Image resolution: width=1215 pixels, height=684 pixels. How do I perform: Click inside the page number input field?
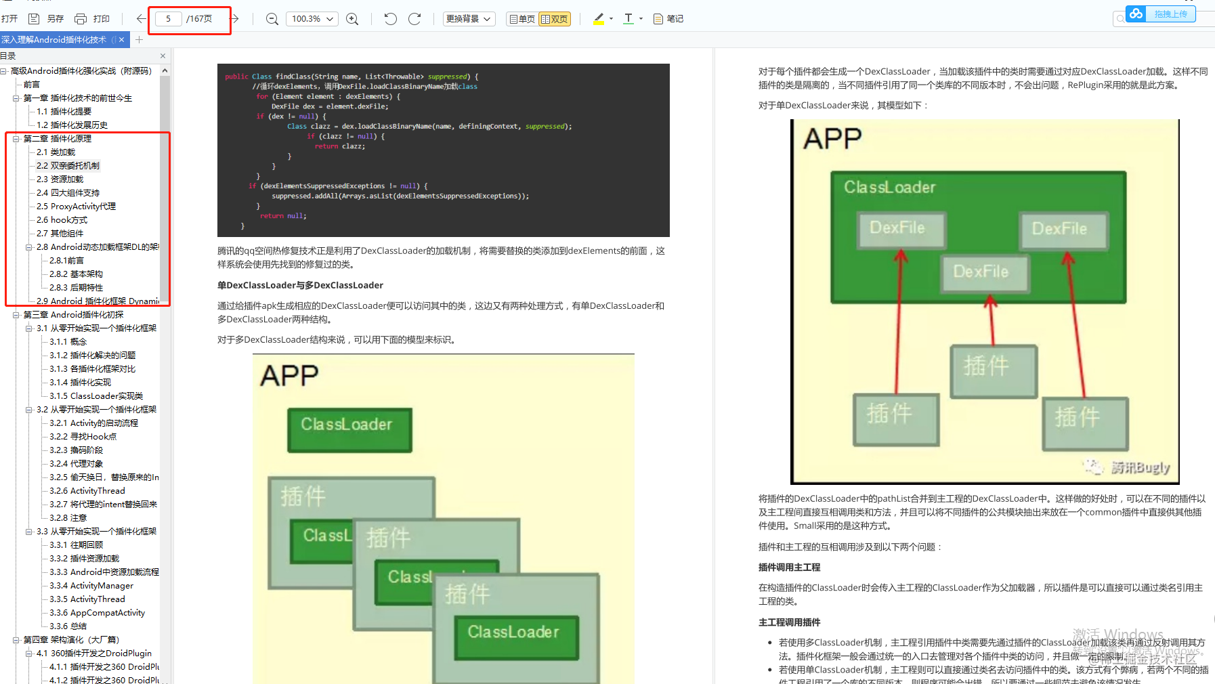[167, 19]
